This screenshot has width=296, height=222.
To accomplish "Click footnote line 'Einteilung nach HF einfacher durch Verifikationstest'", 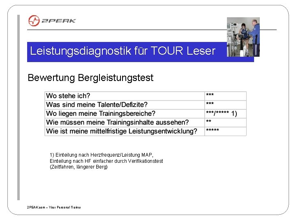I will tap(106, 161).
